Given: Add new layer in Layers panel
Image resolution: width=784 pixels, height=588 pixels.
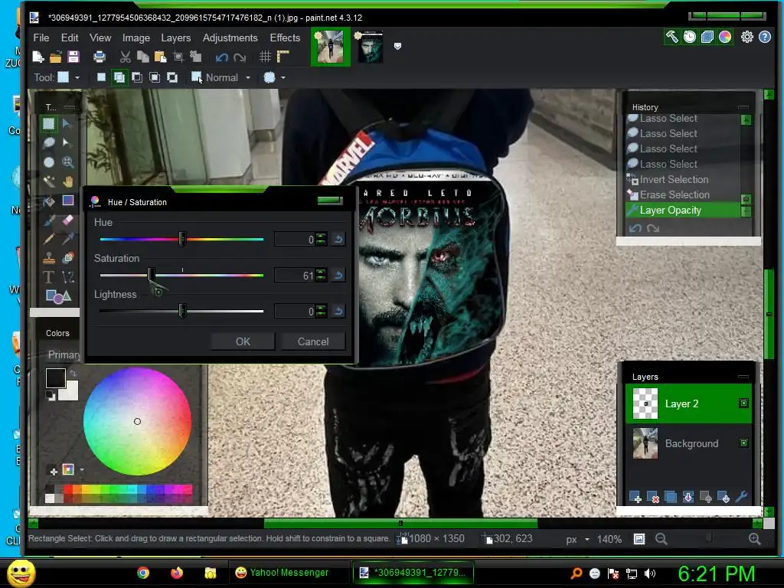Looking at the screenshot, I should (635, 497).
